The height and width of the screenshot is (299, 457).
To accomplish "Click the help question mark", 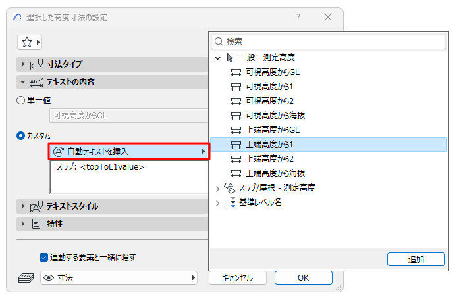I will [x=298, y=17].
